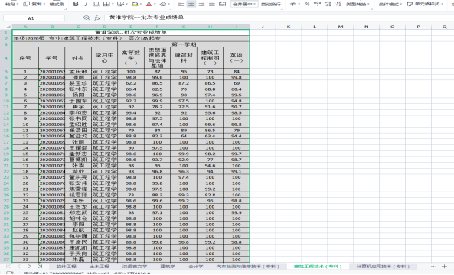Align text to the left

coord(181,4)
